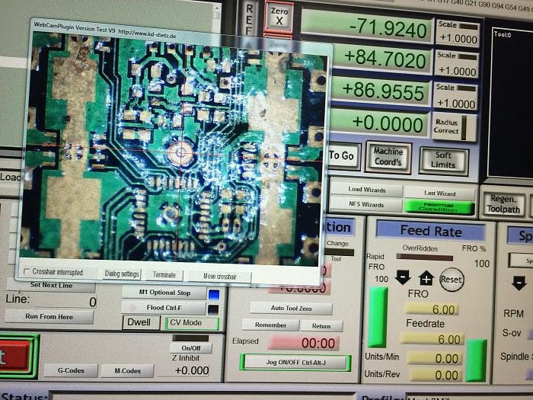Click the FRO value field
This screenshot has height=400, width=533.
point(432,309)
